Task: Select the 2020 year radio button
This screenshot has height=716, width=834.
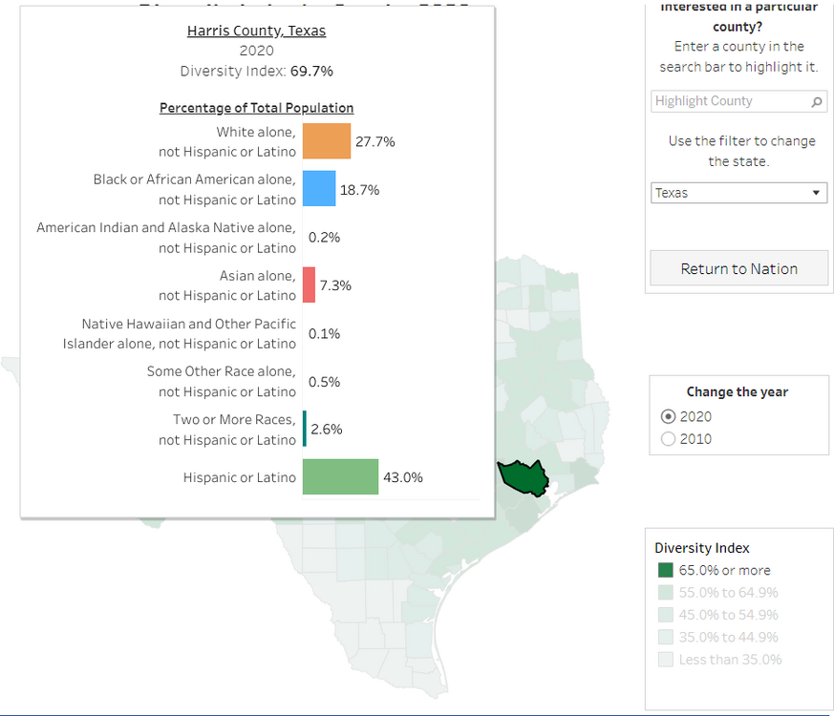Action: (x=669, y=416)
